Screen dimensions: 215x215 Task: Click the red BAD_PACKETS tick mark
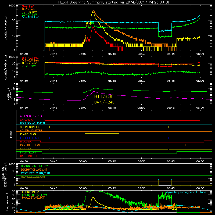pyautogui.click(x=180, y=156)
